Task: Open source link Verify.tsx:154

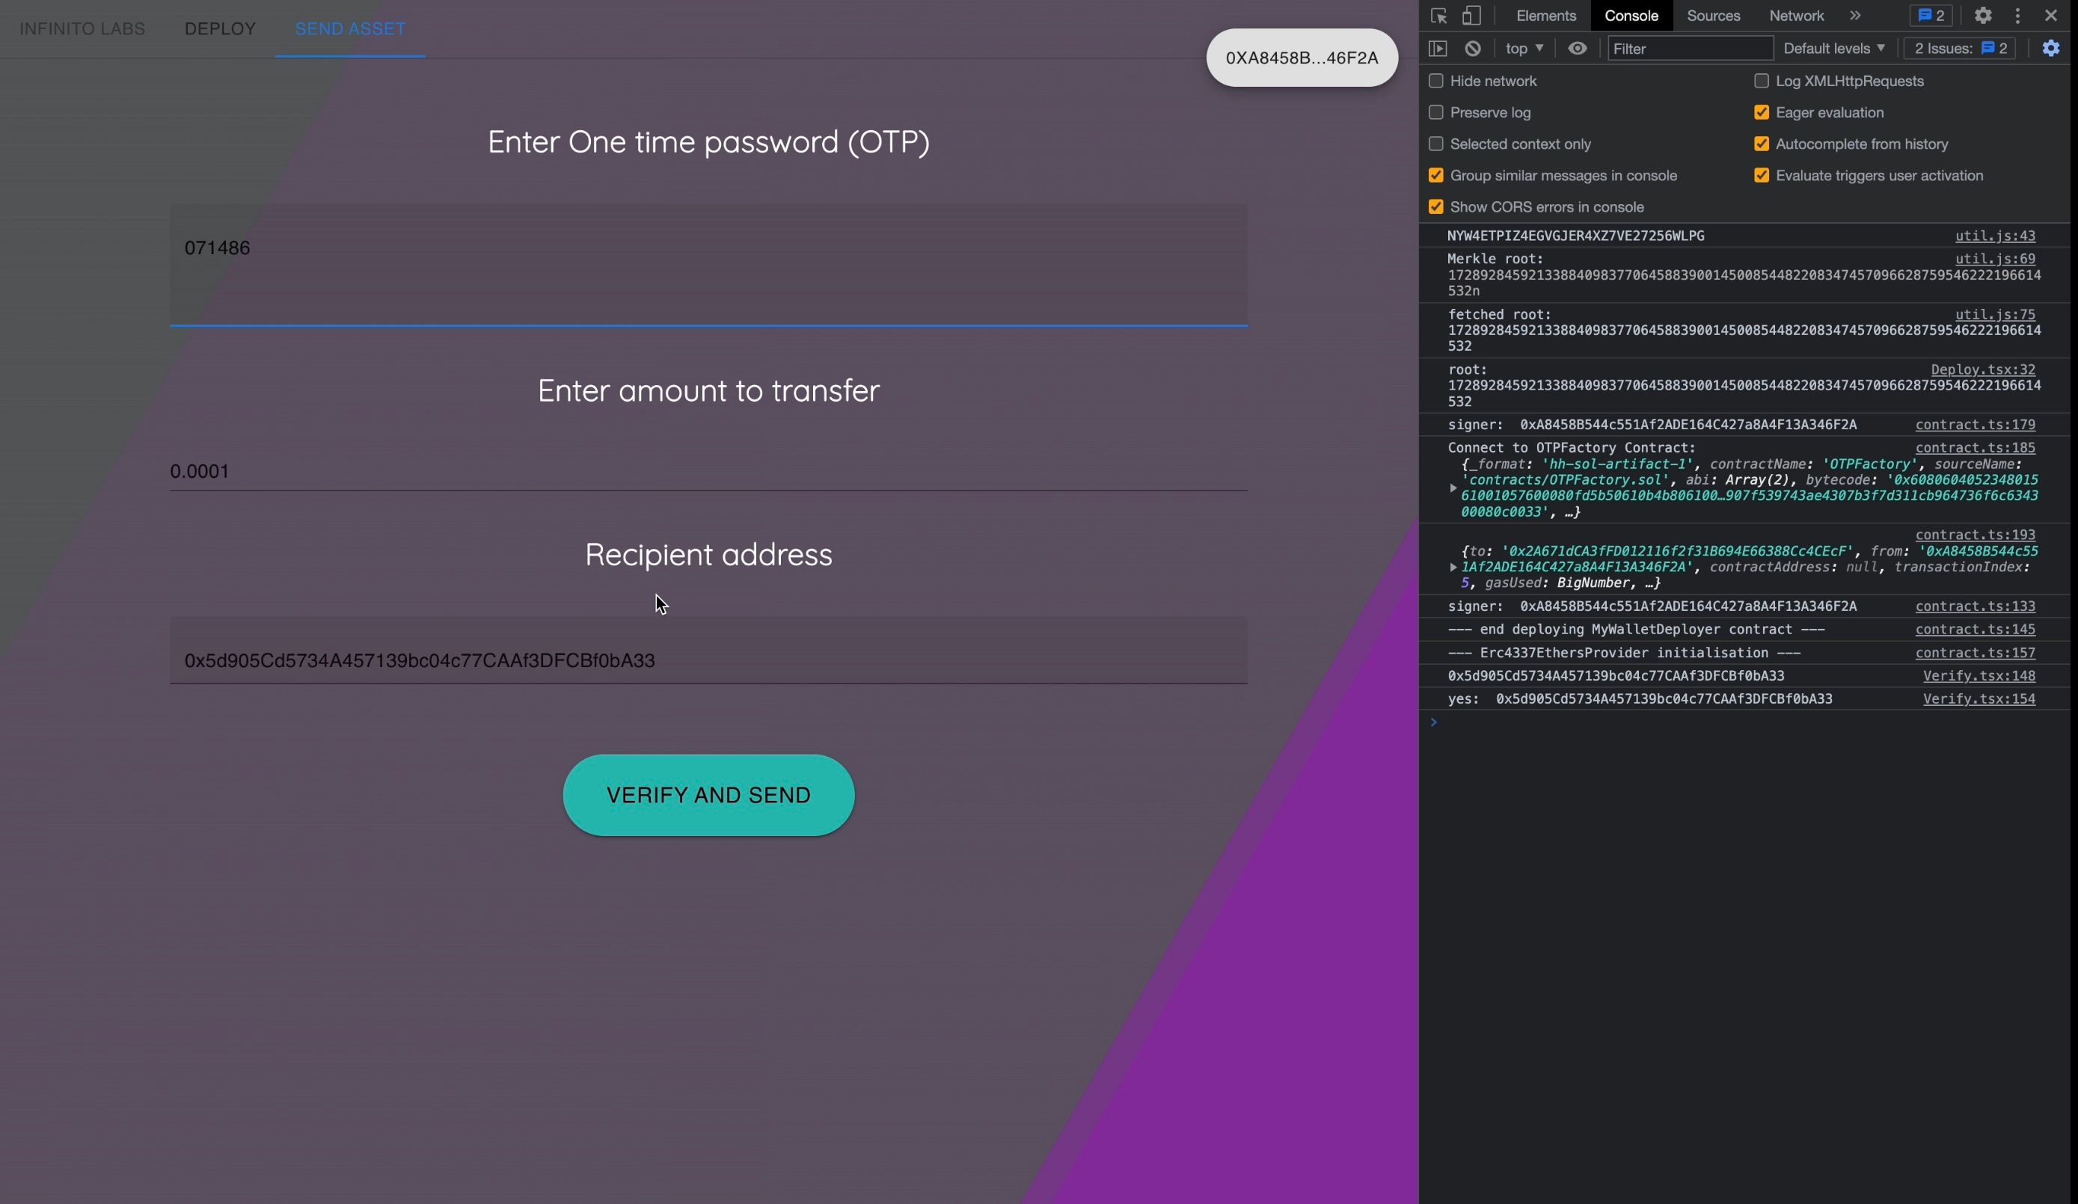Action: (1979, 699)
